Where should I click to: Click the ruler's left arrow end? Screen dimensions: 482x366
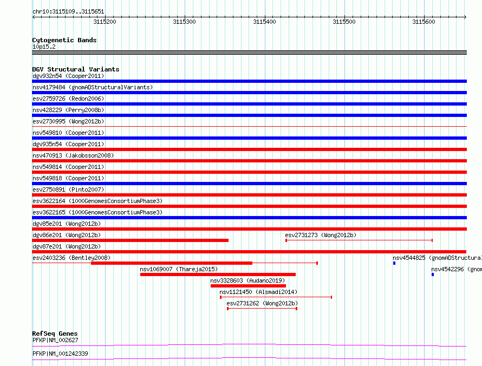pos(34,17)
